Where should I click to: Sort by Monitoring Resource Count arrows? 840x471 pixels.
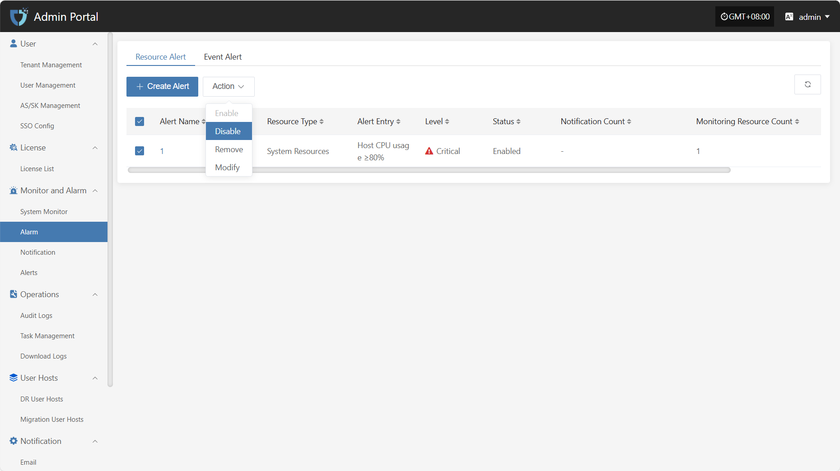[x=797, y=121]
